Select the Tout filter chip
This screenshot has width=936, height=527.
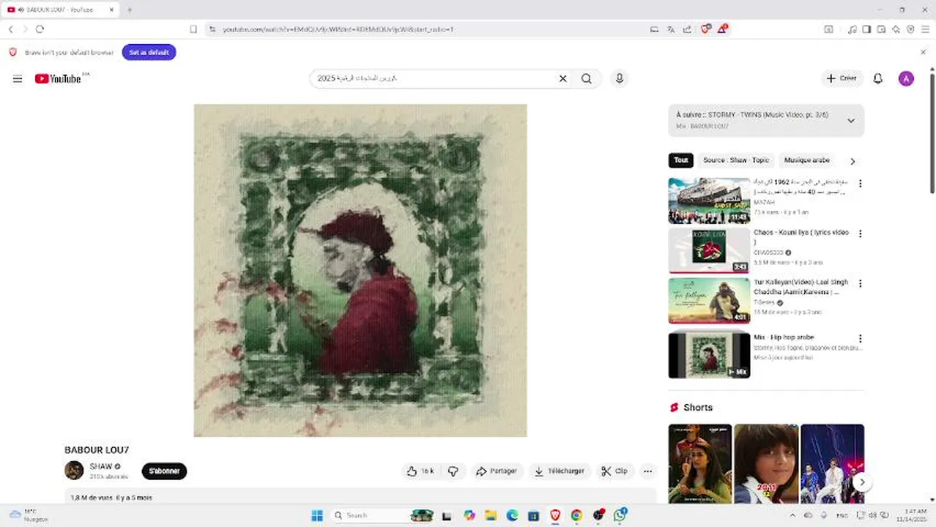click(681, 160)
